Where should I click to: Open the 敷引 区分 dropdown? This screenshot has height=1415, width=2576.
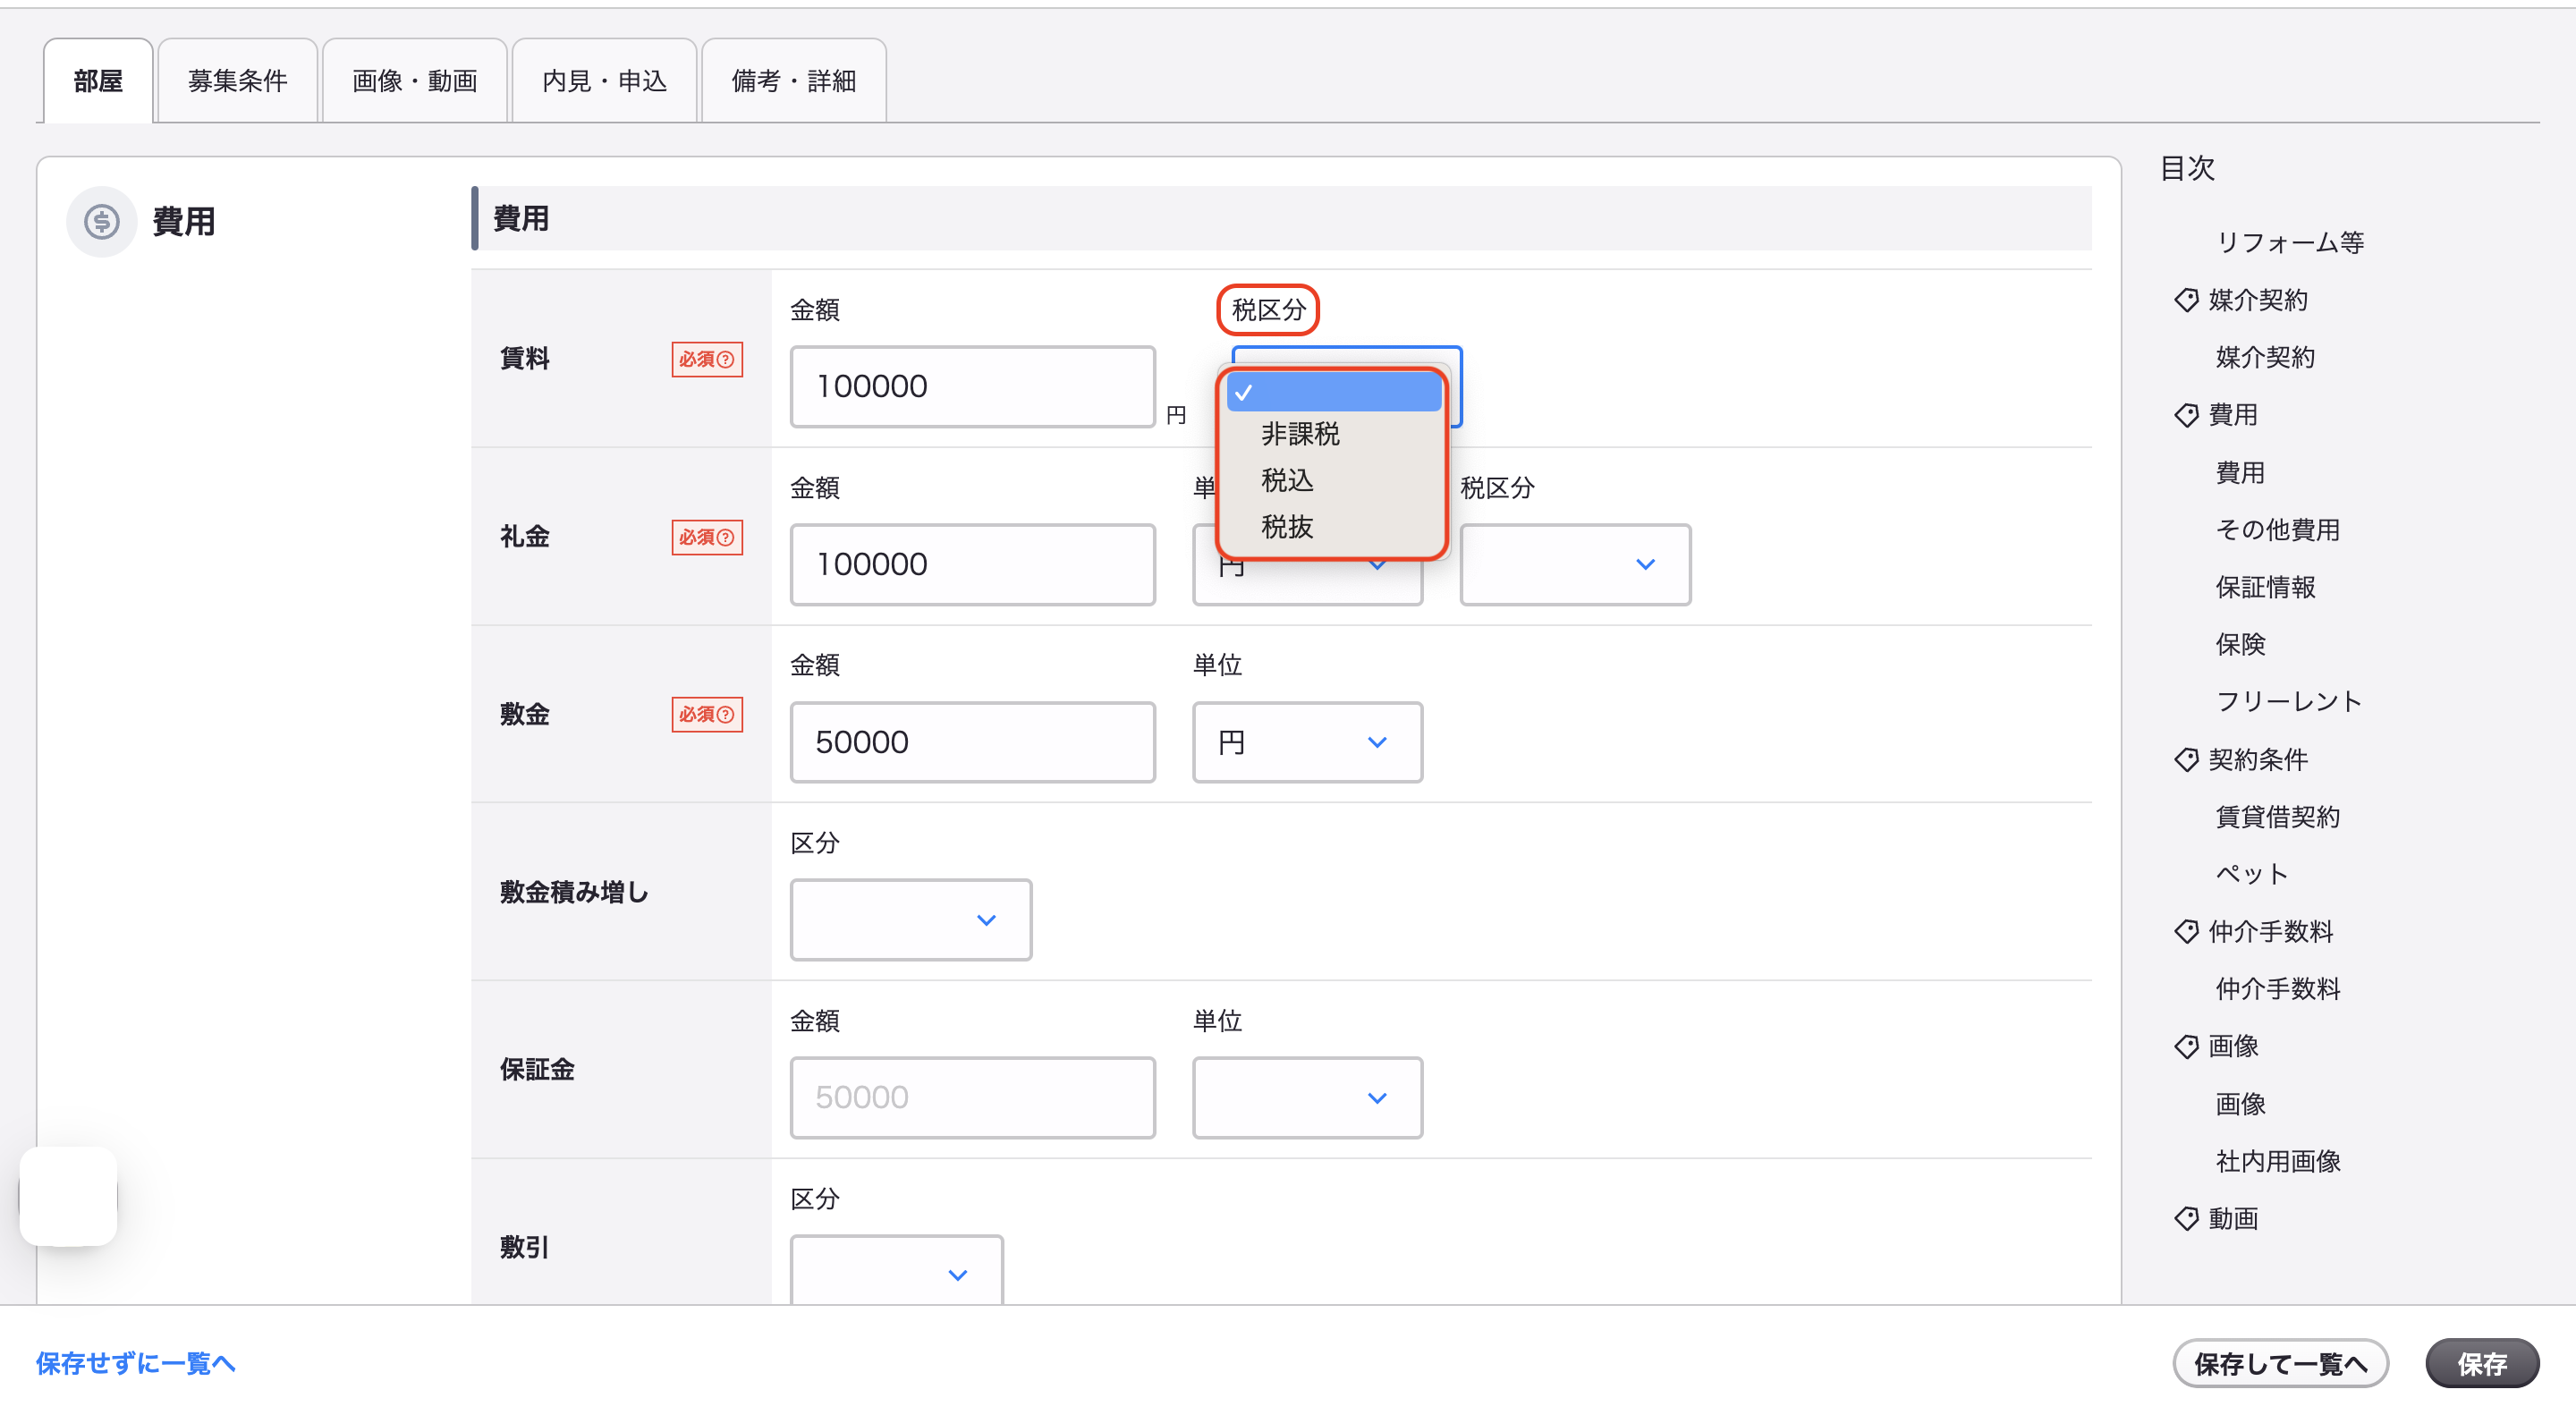(897, 1270)
